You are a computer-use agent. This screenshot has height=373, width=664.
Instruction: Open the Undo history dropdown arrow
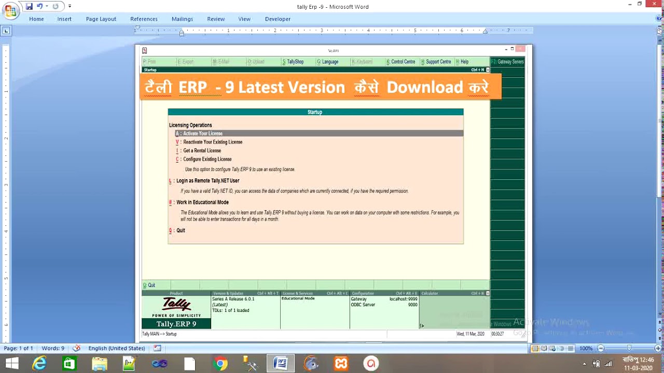pyautogui.click(x=47, y=6)
